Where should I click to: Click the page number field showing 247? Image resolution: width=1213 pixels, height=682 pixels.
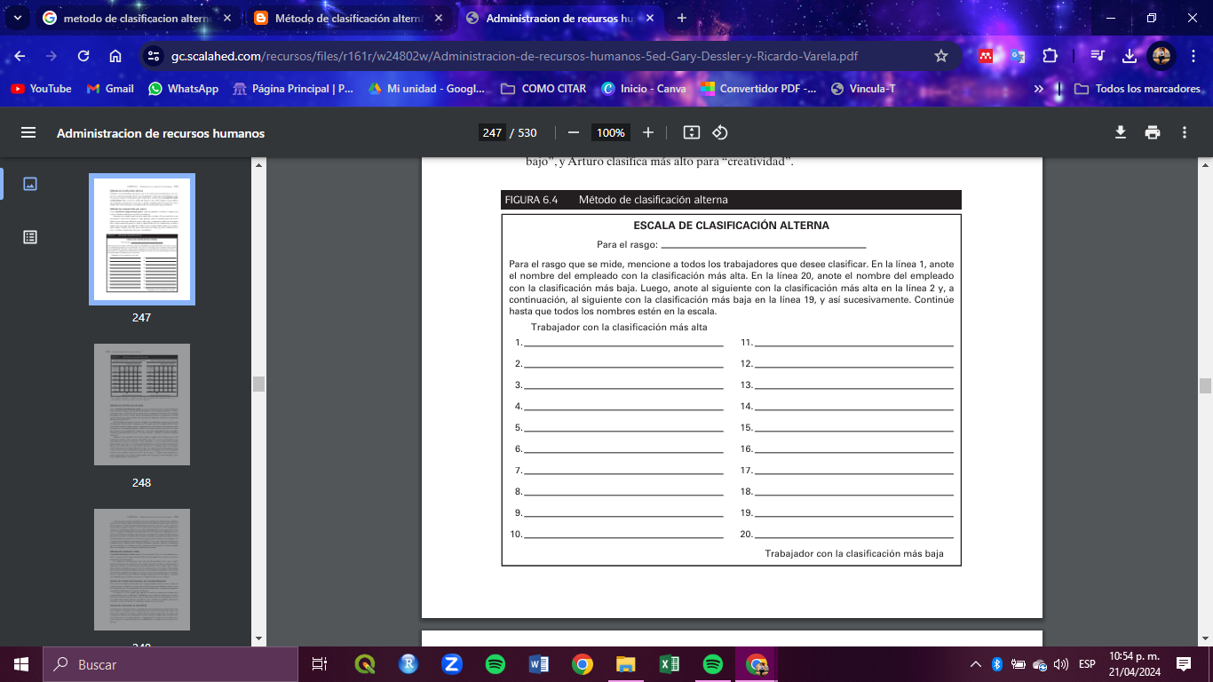[x=493, y=132]
